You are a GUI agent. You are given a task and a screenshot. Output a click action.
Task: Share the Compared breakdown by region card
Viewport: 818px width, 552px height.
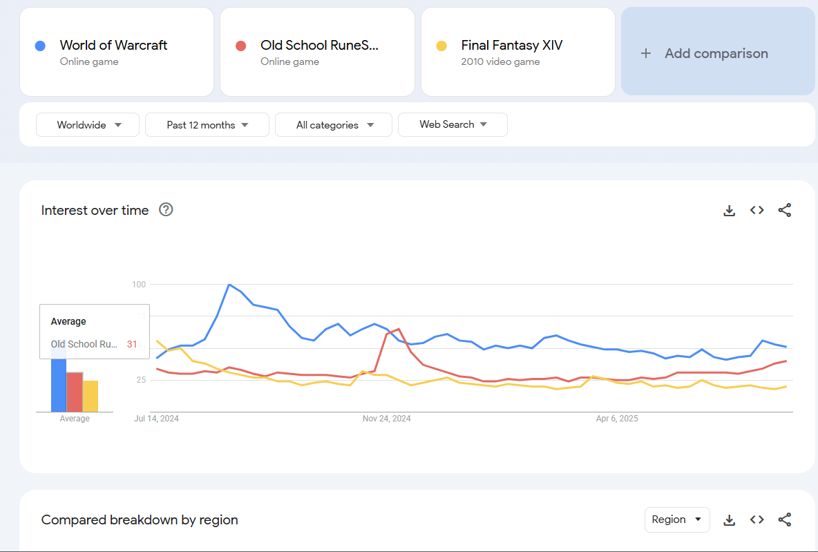pos(785,520)
